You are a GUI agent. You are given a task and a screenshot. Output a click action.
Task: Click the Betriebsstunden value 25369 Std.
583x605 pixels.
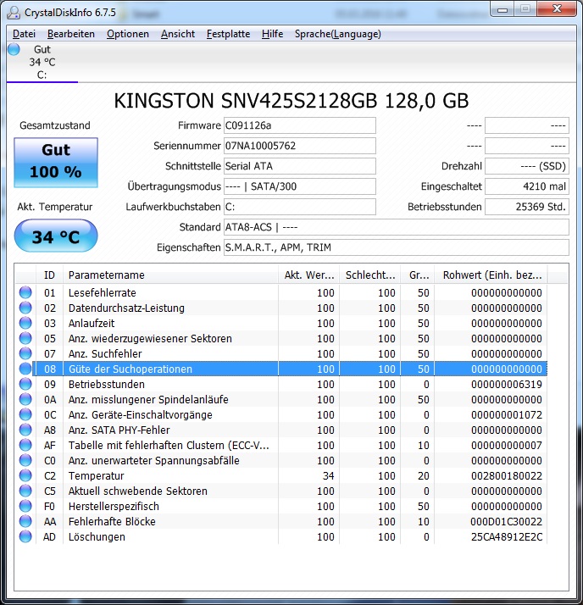point(527,207)
